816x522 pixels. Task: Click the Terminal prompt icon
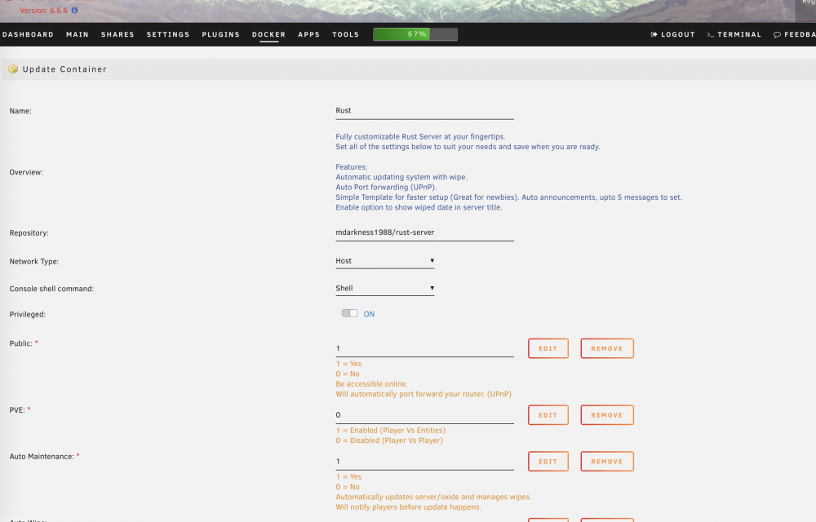[x=711, y=34]
